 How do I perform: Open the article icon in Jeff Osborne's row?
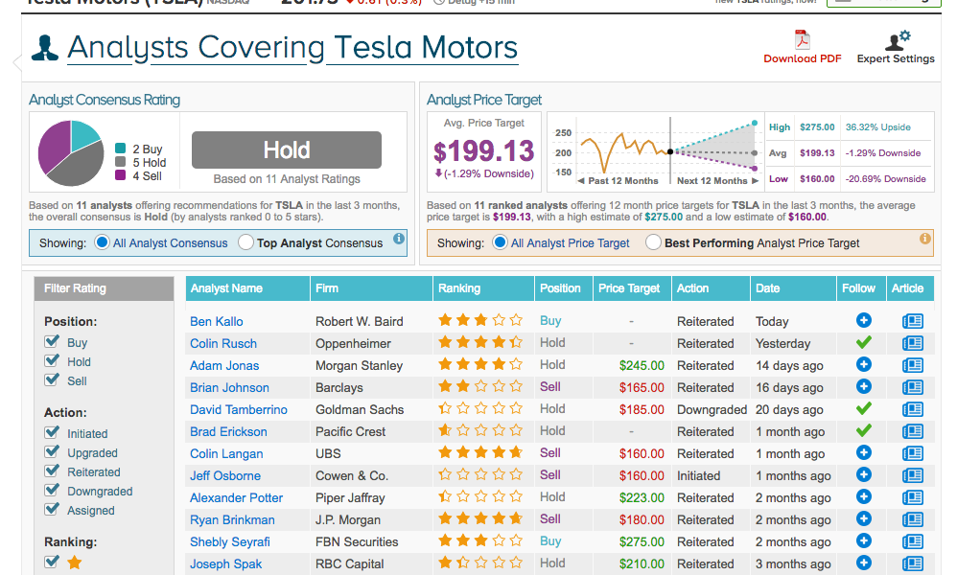[913, 475]
